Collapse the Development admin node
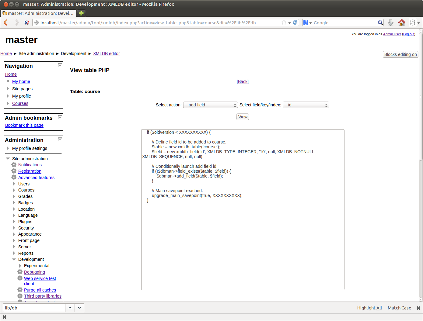 click(14, 259)
